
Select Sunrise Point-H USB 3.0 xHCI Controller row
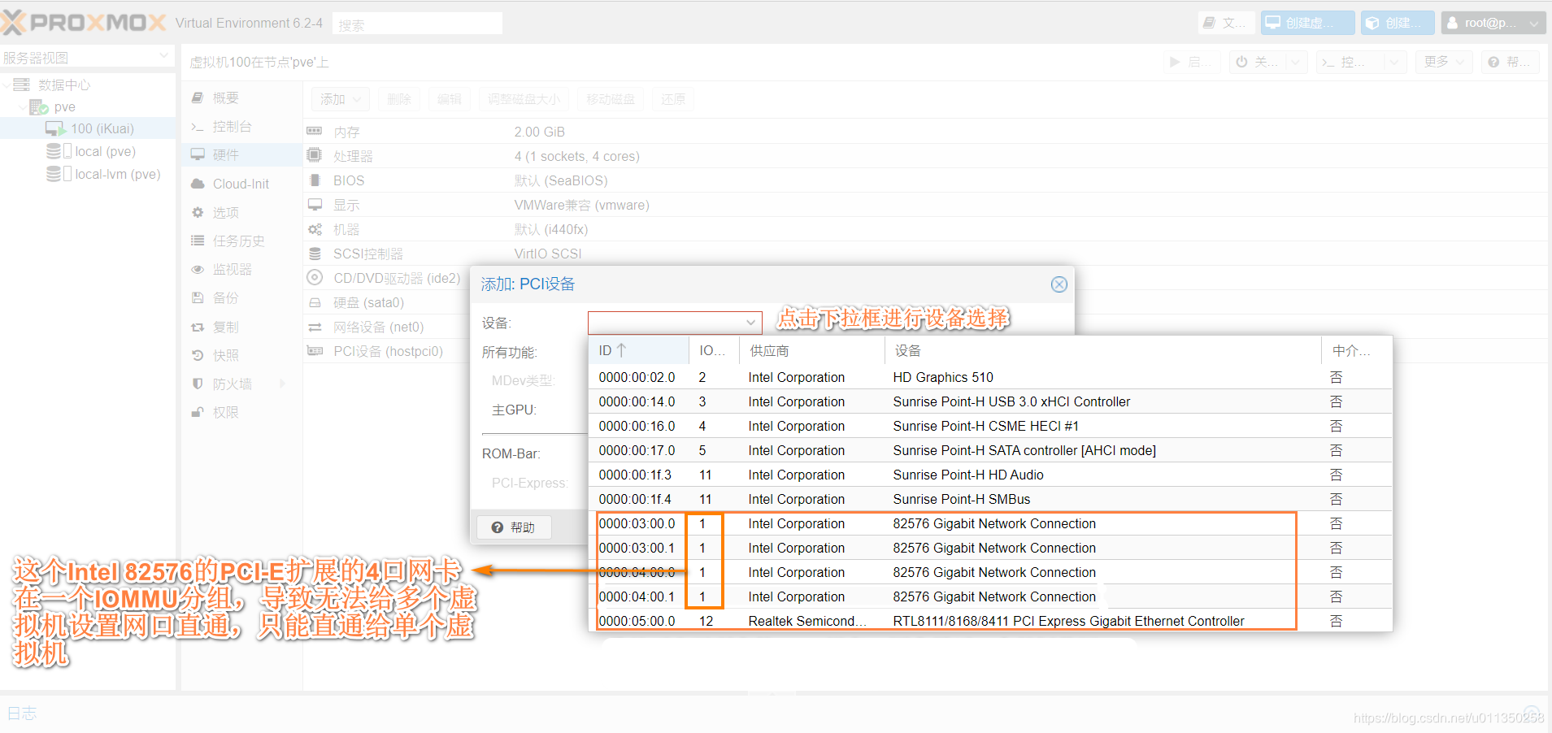tap(990, 401)
